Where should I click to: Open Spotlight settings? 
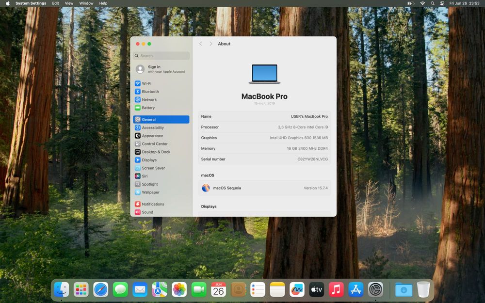click(161, 184)
